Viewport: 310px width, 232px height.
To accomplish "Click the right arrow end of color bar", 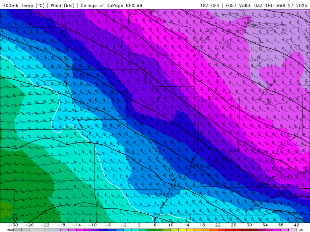I will point(301,230).
